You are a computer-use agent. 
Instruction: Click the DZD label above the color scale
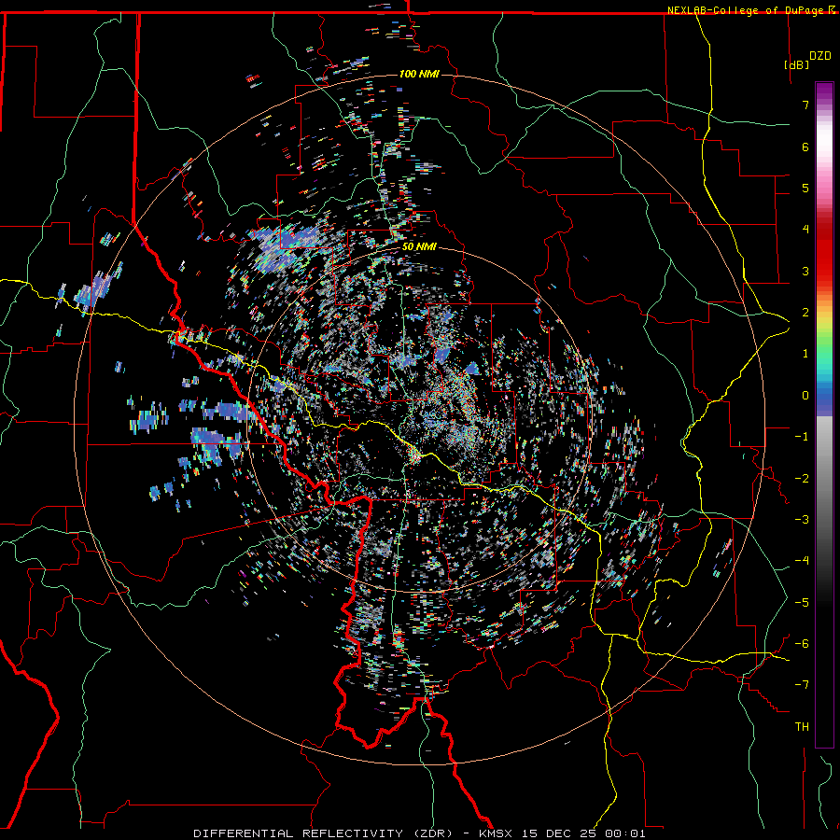819,56
